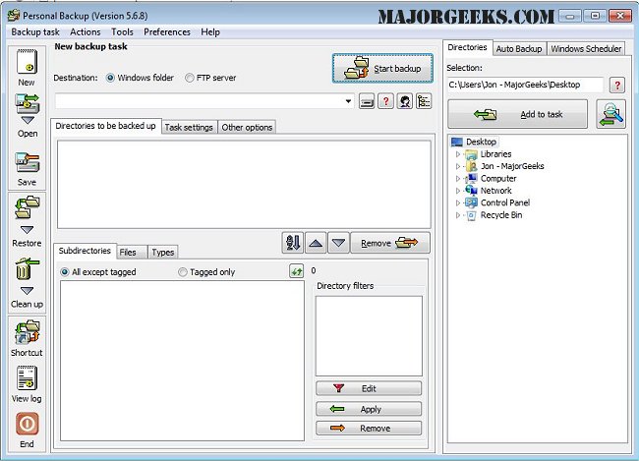Apply the directory filter
Image resolution: width=639 pixels, height=461 pixels.
coord(369,409)
